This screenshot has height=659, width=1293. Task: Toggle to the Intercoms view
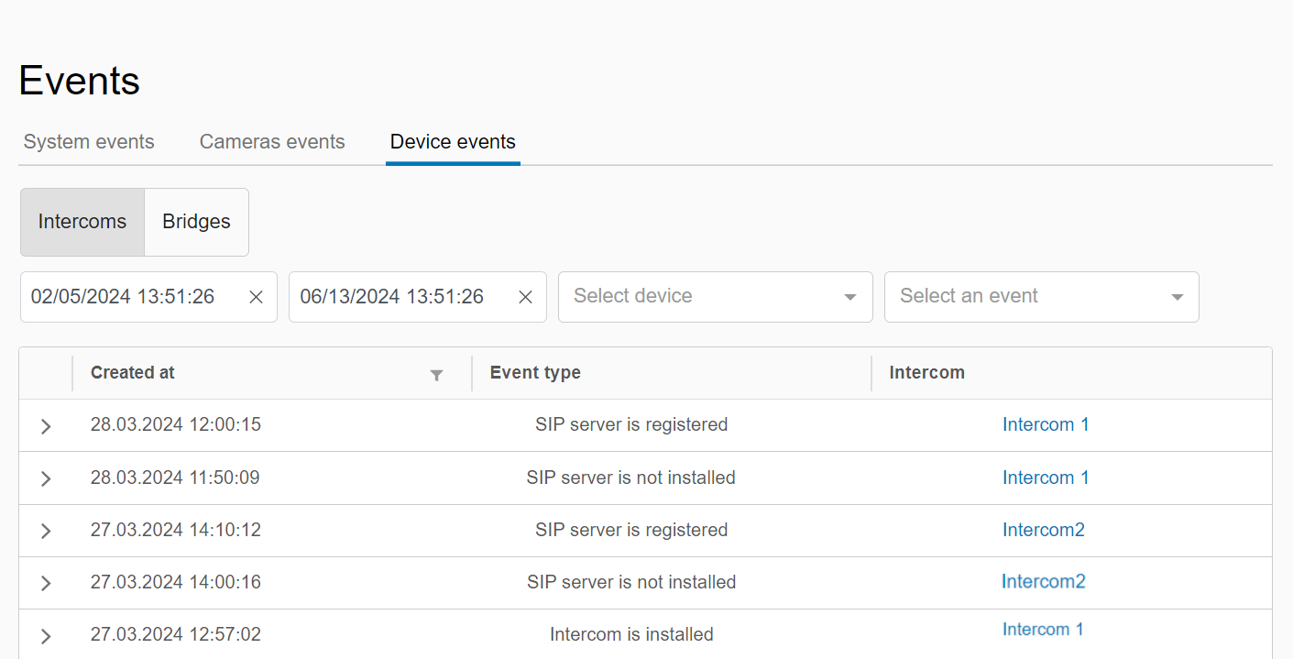click(x=82, y=222)
